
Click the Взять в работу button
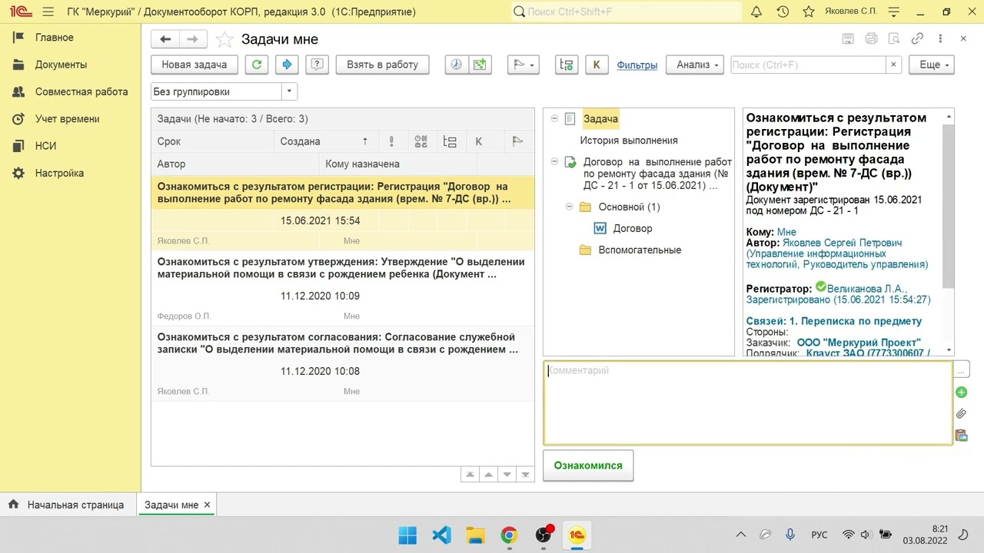click(x=382, y=65)
